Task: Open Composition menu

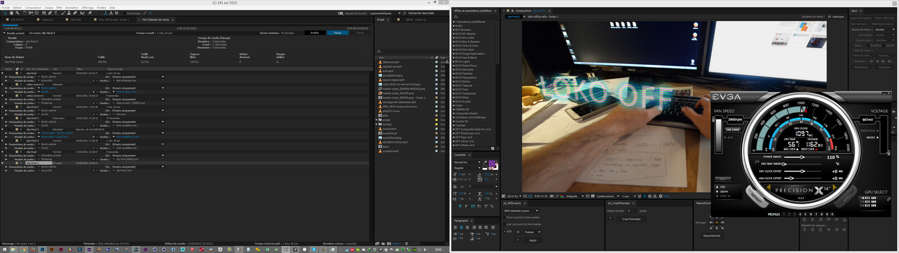Action: click(33, 8)
